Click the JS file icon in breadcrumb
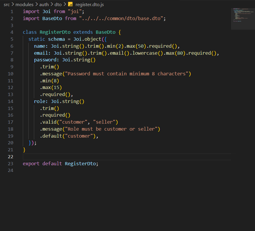 [x=70, y=4]
